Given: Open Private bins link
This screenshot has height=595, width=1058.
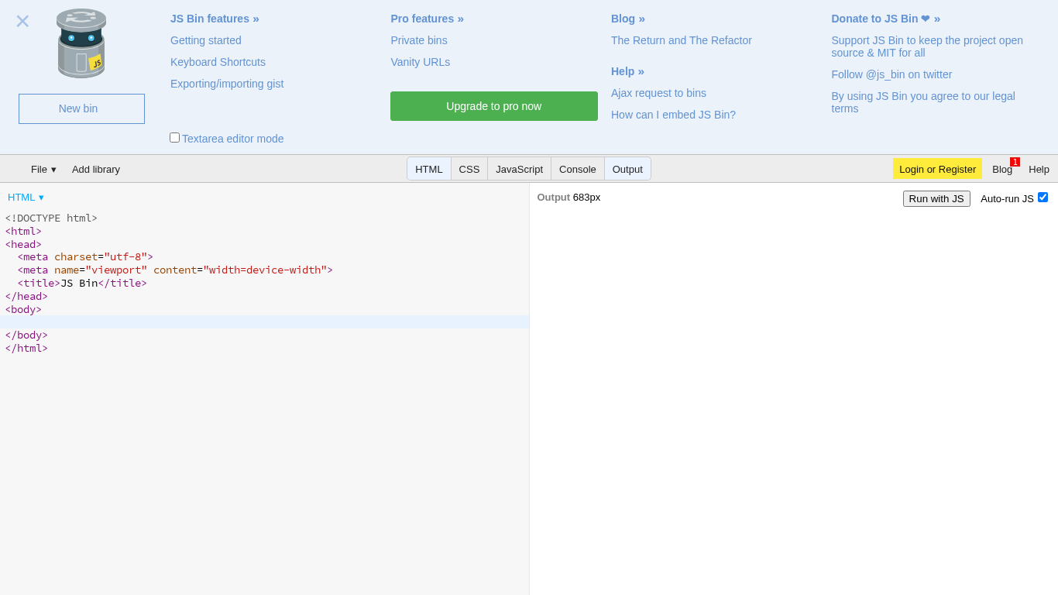Looking at the screenshot, I should pyautogui.click(x=419, y=40).
